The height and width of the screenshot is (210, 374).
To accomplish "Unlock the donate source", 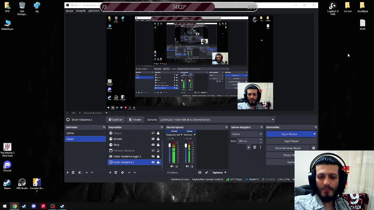I will click(158, 139).
